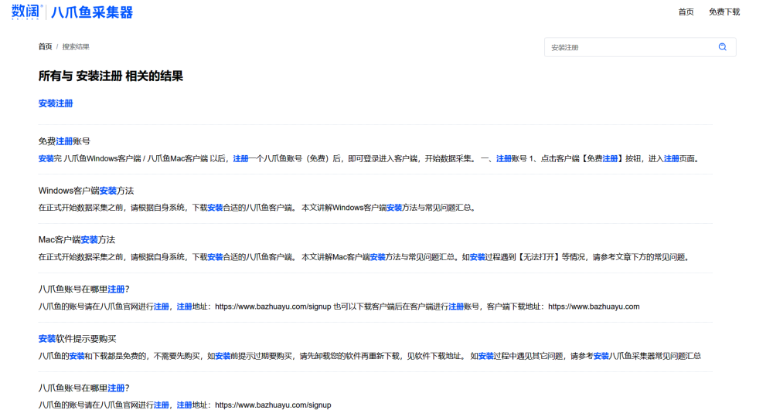Screen dimensions: 773x420
Task: Open 安装软件提示要购买 result
Action: [x=77, y=339]
